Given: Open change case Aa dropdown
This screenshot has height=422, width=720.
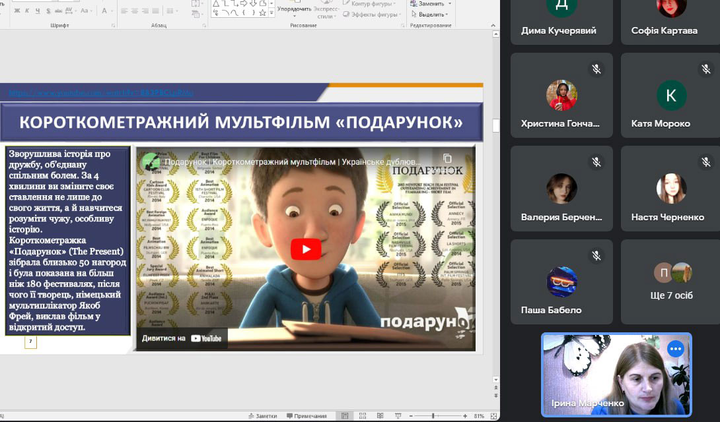Looking at the screenshot, I should point(86,11).
